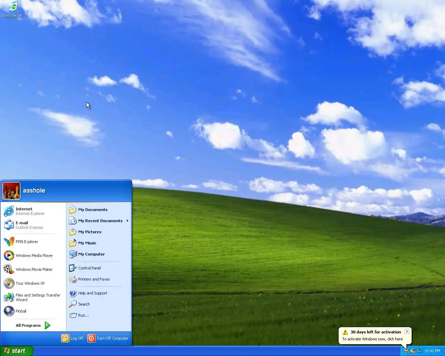This screenshot has width=445, height=356.
Task: Click the Windows Messenger tray icon
Action: 413,351
